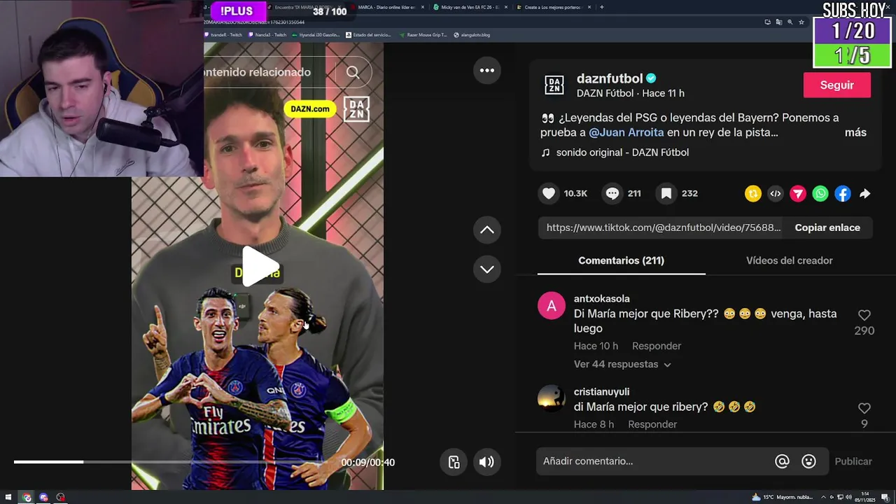The height and width of the screenshot is (504, 896).
Task: Open the Windows Start menu
Action: [8, 497]
